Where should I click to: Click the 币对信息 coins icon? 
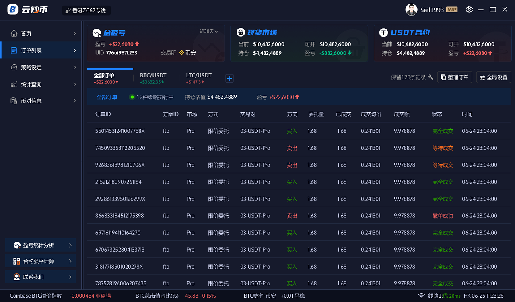pos(14,101)
